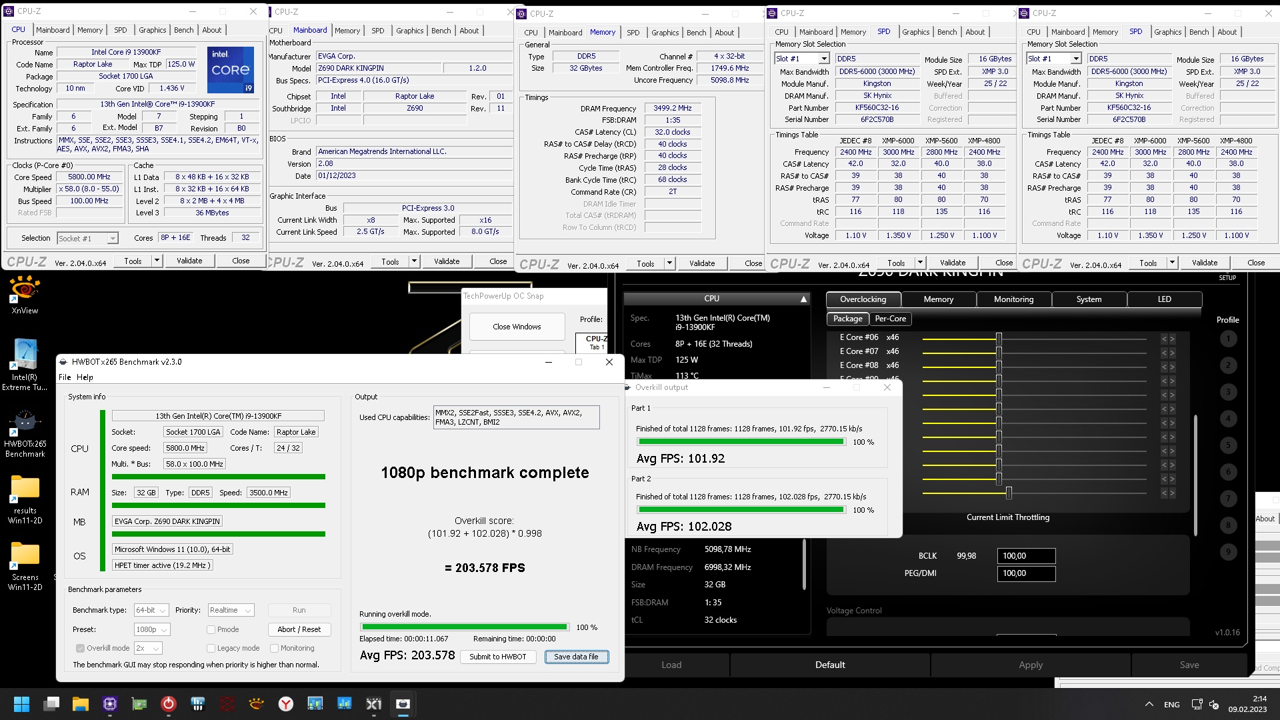Click increase arrow for E Core #07
This screenshot has width=1280, height=720.
pyautogui.click(x=1172, y=353)
